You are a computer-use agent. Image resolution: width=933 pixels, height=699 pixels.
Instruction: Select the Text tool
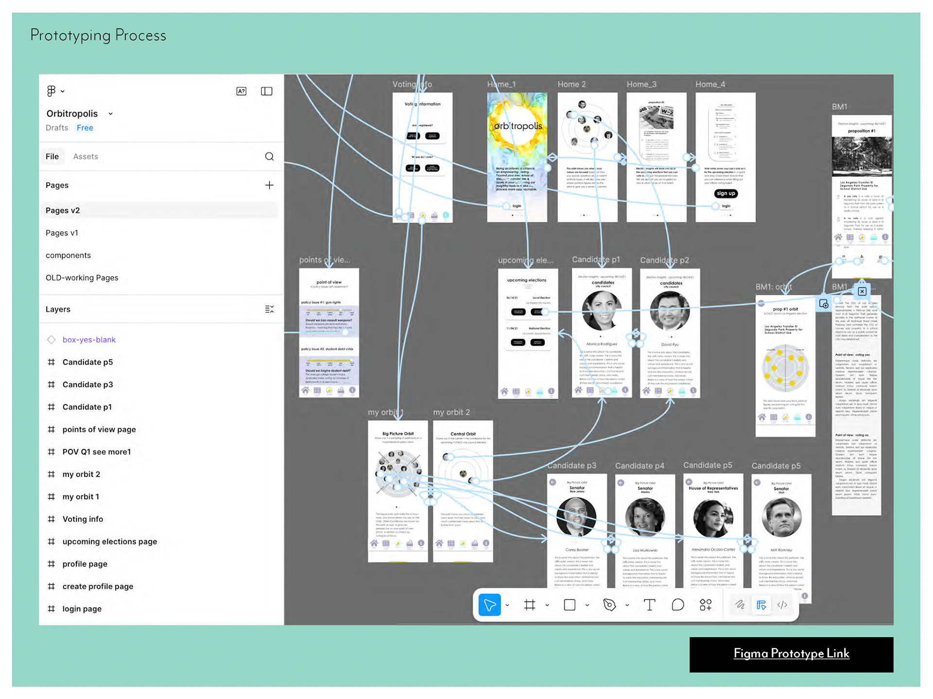click(649, 605)
